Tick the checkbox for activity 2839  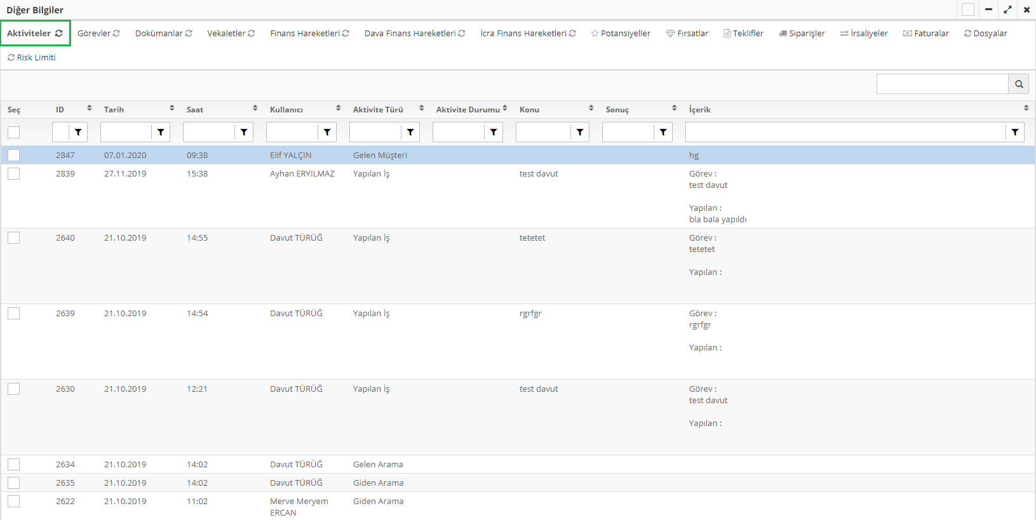(14, 173)
